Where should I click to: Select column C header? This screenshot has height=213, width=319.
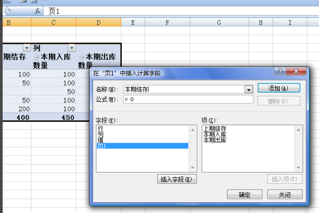tap(54, 22)
